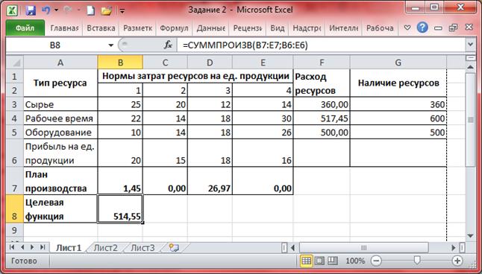Zoom out with the minus button
Screen dimensions: 482x274
click(x=375, y=261)
